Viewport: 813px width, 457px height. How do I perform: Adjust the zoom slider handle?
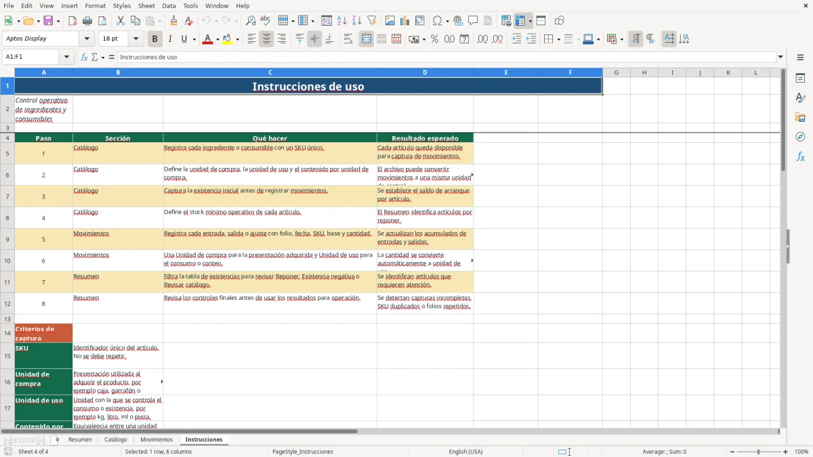pos(759,452)
